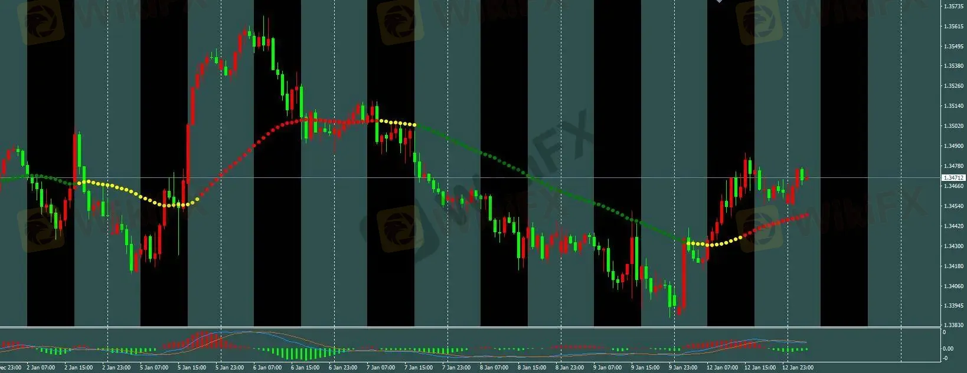This screenshot has height=373, width=967.
Task: Select the 1.34060 level on price scale
Action: (x=953, y=286)
